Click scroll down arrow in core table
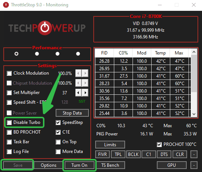202x172 pixels. coord(194,114)
